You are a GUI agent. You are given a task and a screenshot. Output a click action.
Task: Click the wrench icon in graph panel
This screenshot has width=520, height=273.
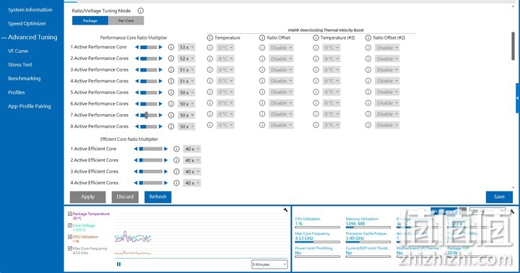(285, 209)
